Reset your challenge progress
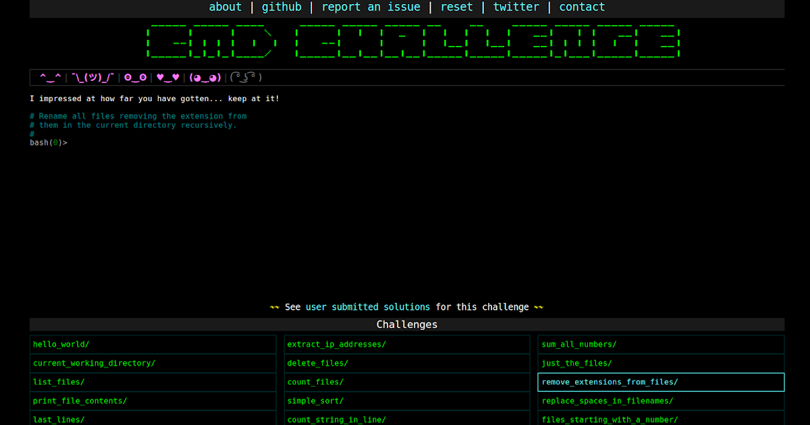This screenshot has height=425, width=810. [456, 7]
